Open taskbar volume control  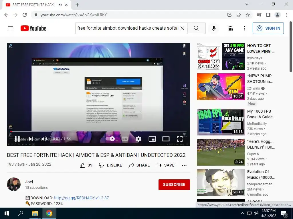click(256, 213)
